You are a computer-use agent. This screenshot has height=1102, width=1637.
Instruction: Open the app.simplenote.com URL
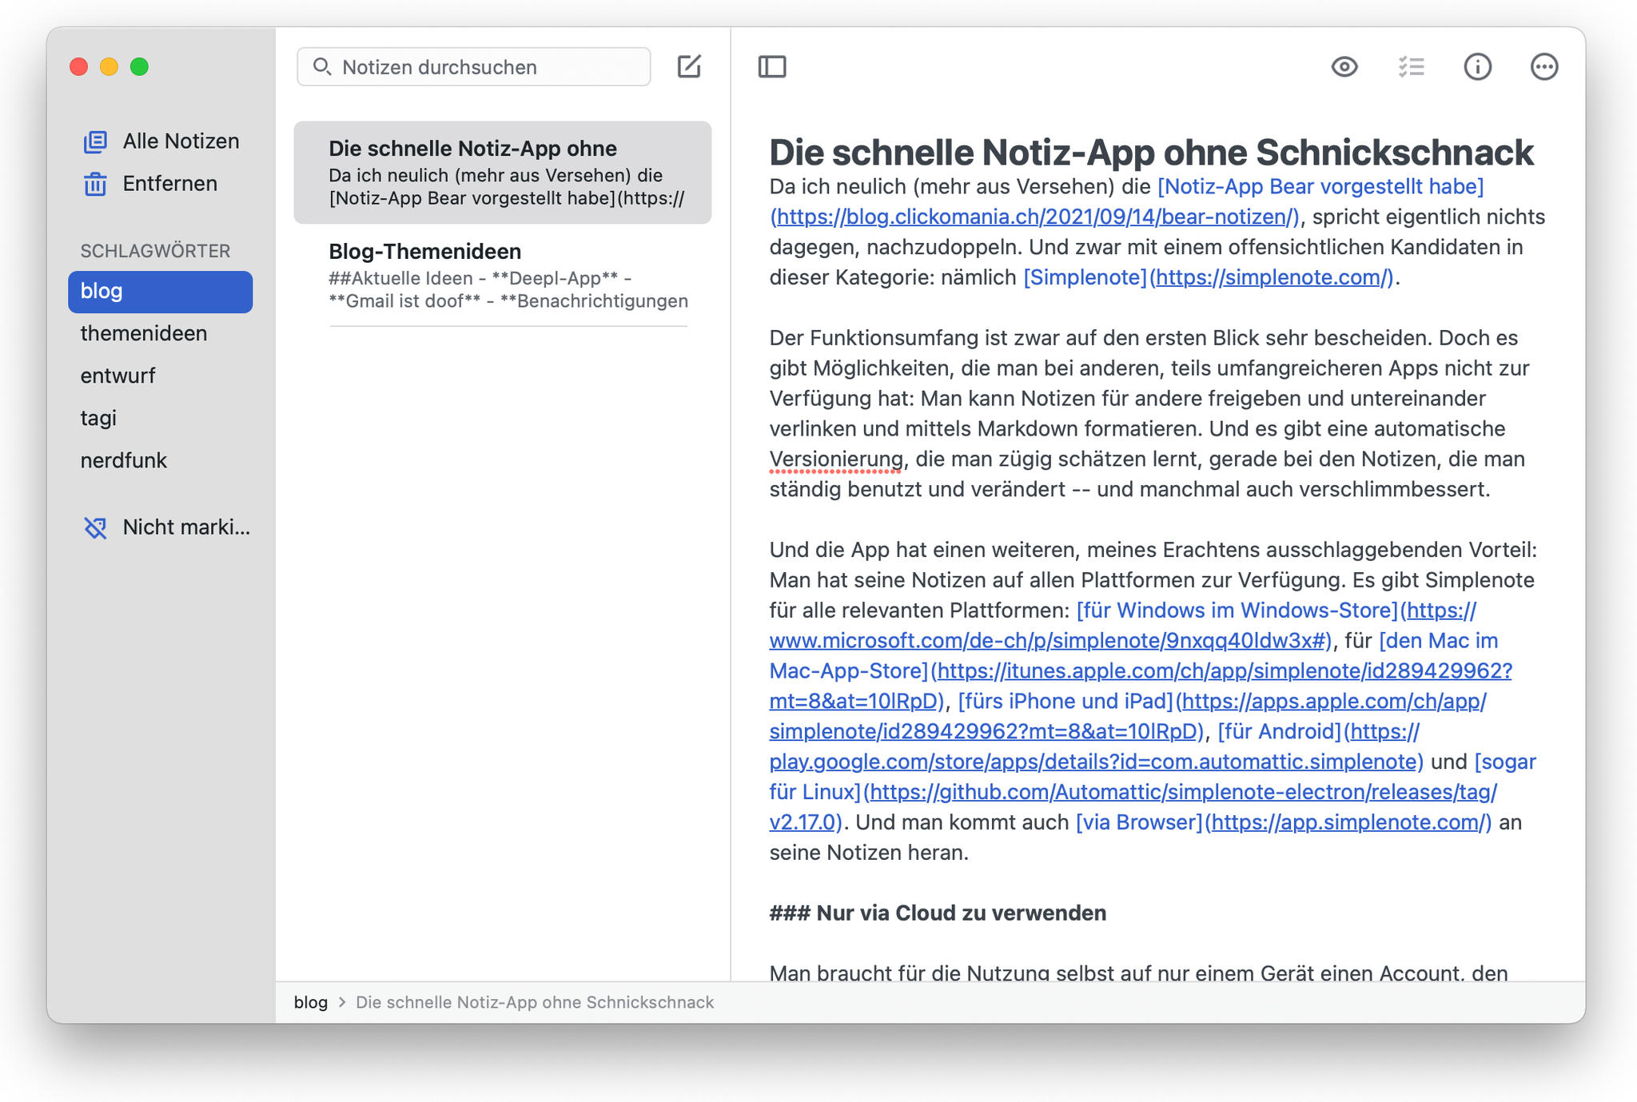coord(1348,822)
